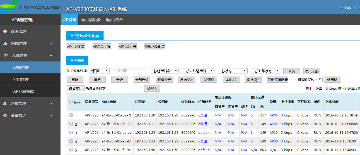Click the system info circle icon

coord(5,31)
